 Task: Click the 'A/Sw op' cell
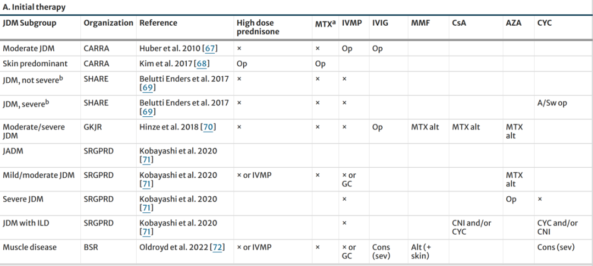pos(552,103)
